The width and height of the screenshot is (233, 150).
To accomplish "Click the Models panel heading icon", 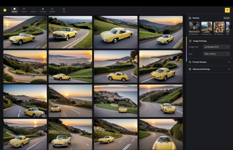I will click(190, 18).
